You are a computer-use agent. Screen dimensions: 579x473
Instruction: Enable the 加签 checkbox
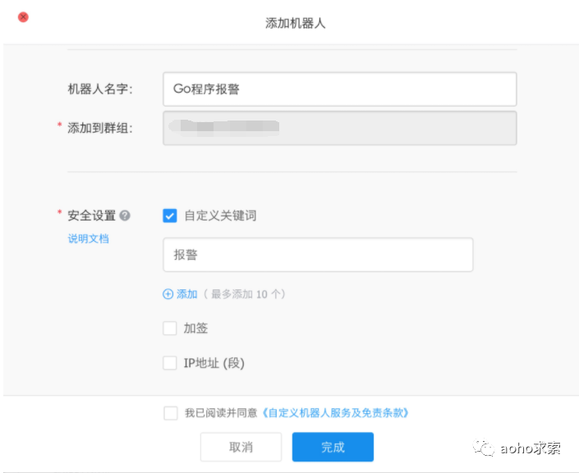click(x=170, y=328)
